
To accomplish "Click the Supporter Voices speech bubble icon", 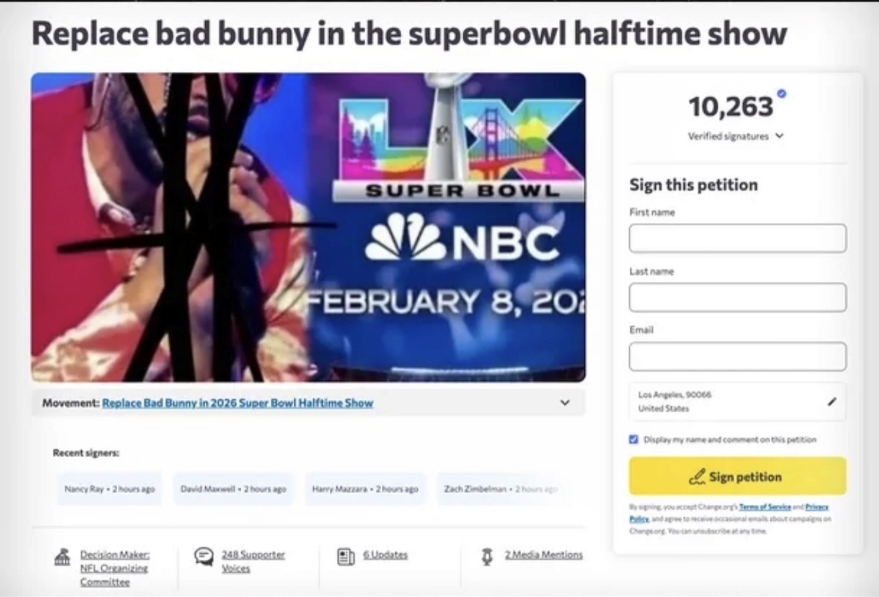I will coord(203,556).
